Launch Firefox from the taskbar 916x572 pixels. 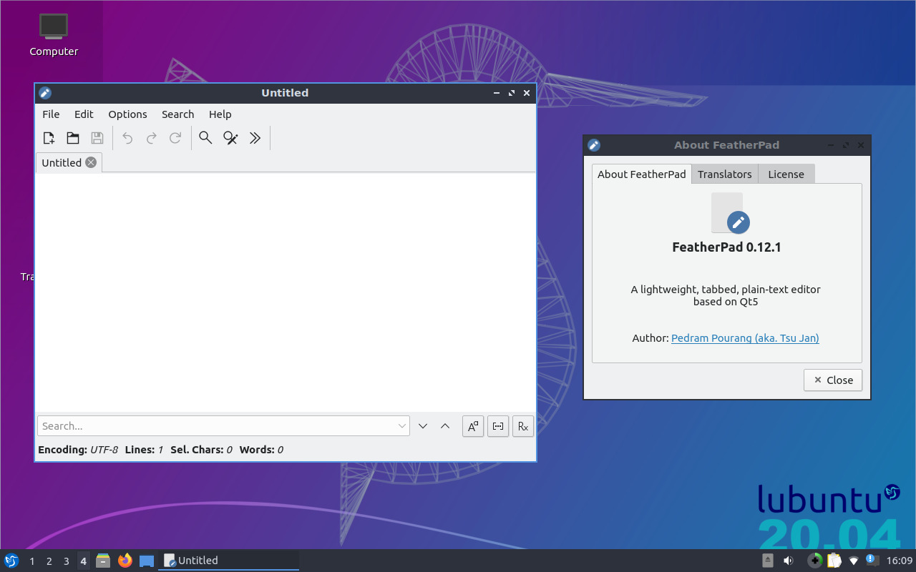click(125, 561)
